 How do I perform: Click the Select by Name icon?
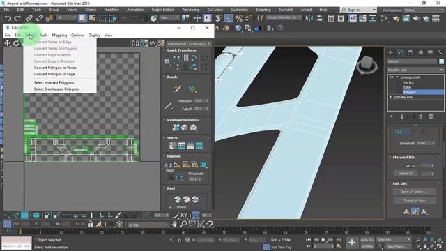tap(93, 18)
